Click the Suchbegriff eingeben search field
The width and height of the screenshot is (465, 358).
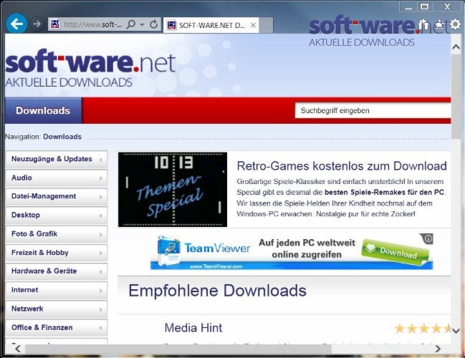pos(373,110)
